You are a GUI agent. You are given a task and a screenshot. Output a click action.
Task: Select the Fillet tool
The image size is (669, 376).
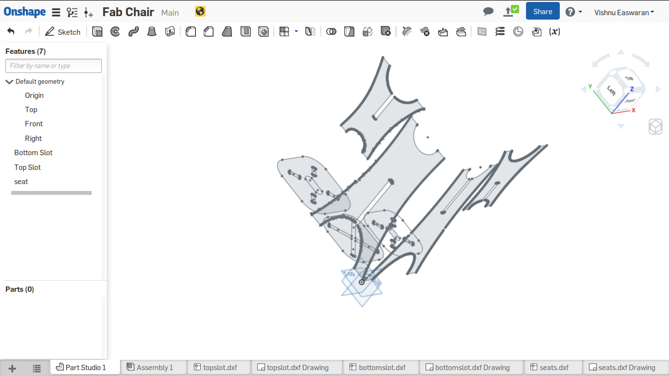pyautogui.click(x=191, y=32)
